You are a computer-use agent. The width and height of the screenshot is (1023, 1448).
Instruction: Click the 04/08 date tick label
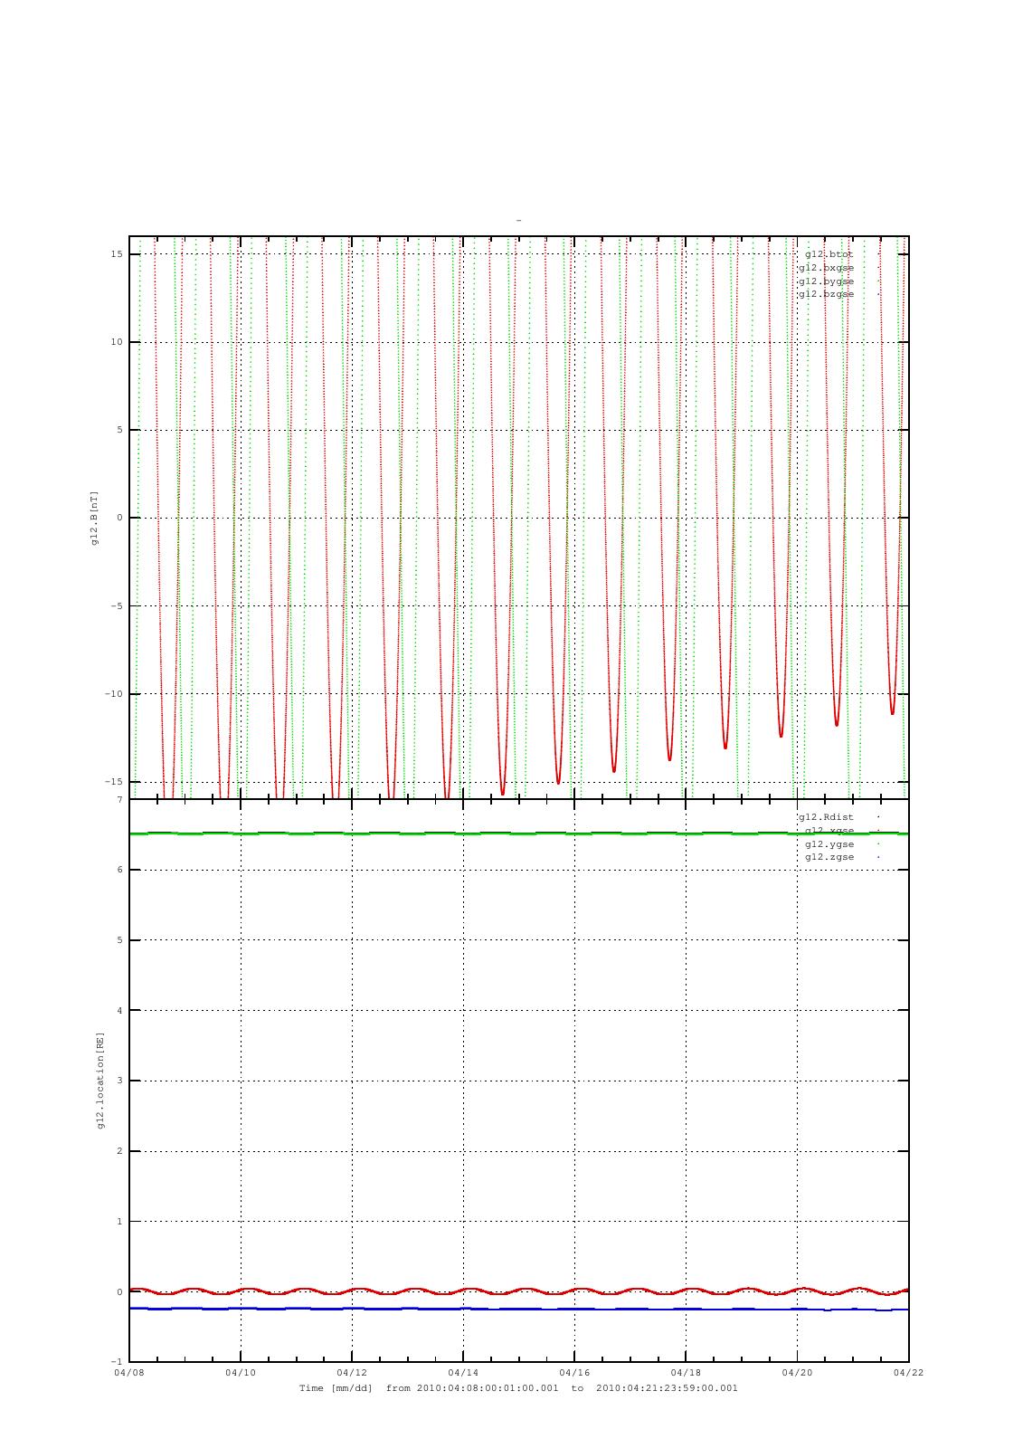click(128, 1373)
